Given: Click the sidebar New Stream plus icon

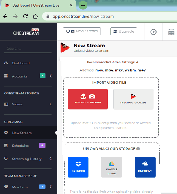Looking at the screenshot, I should pos(6,133).
